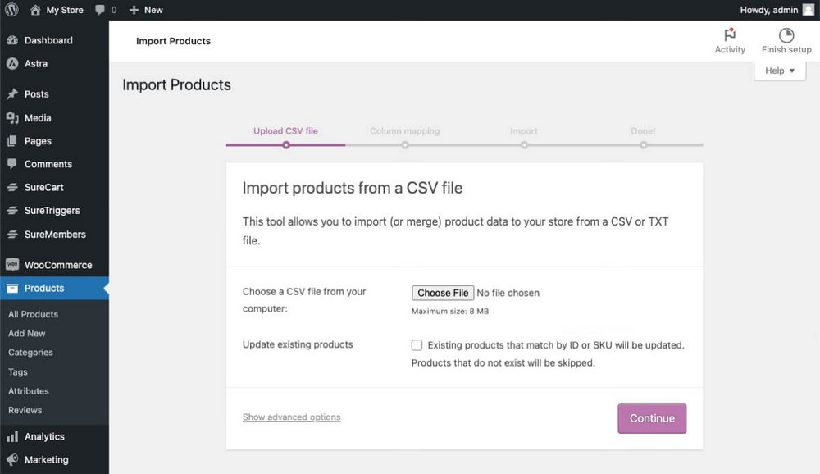Click the WordPress logo icon
This screenshot has width=820, height=474.
click(11, 10)
